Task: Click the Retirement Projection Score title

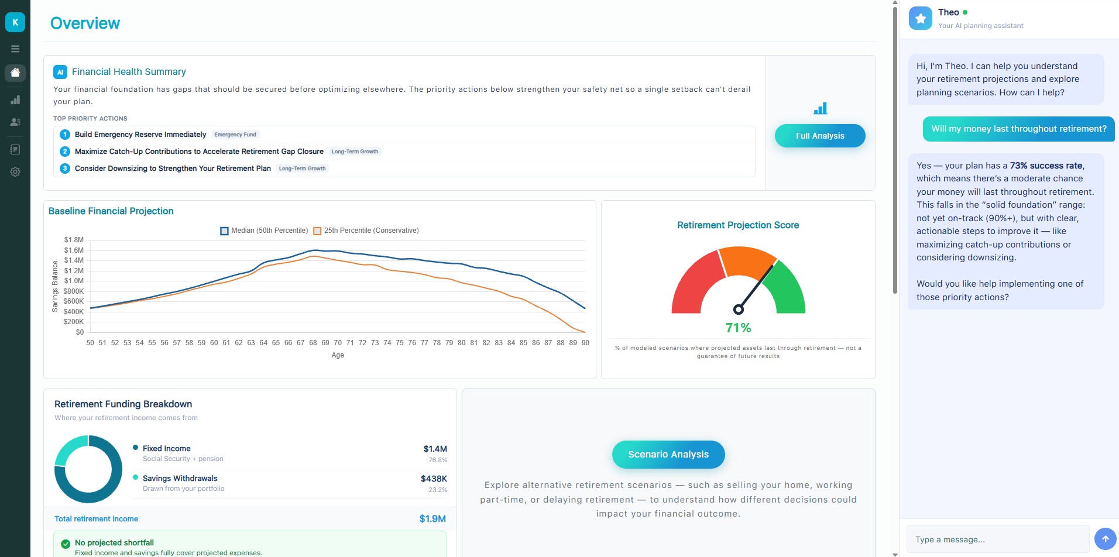Action: click(x=738, y=225)
